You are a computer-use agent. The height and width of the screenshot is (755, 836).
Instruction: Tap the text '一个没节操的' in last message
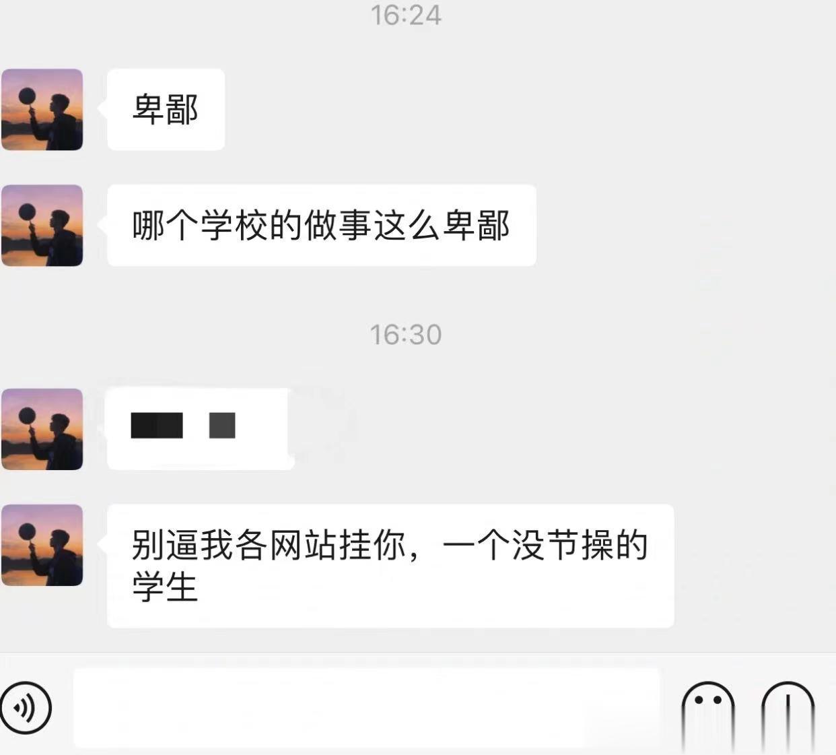pos(545,545)
